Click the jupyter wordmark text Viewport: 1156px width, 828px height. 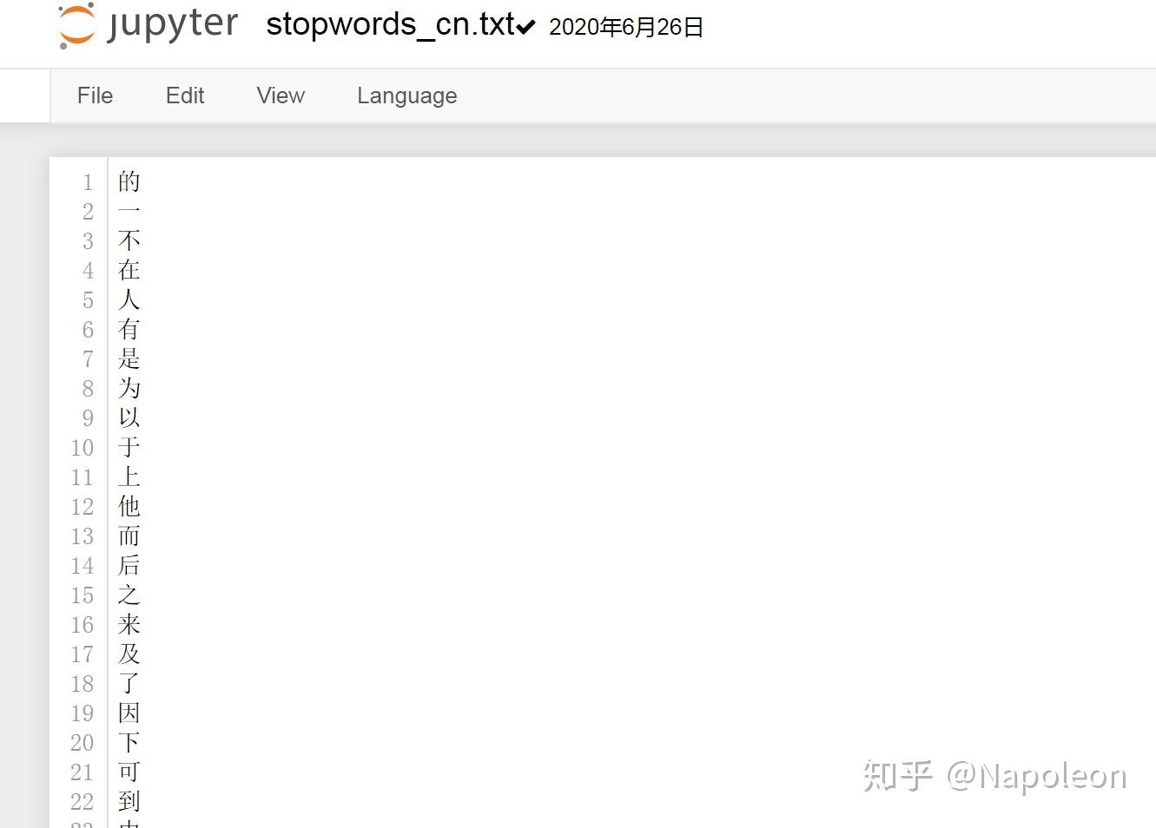click(173, 24)
